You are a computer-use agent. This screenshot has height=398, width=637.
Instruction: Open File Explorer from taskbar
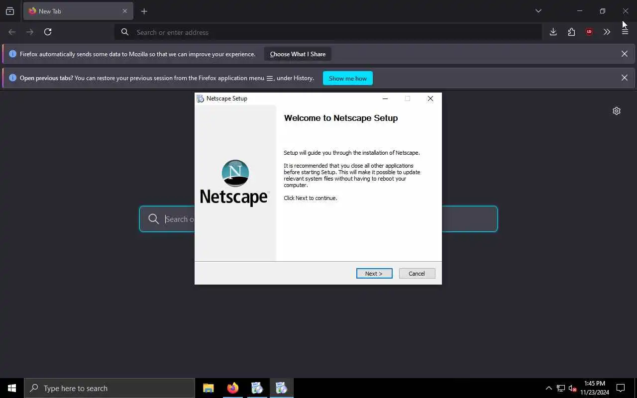[x=209, y=388]
